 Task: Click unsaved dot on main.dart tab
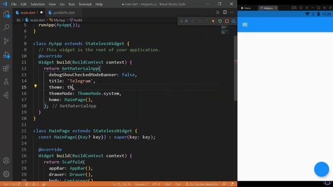(42, 12)
